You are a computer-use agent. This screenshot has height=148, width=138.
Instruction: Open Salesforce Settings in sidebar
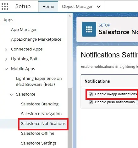point(39,143)
